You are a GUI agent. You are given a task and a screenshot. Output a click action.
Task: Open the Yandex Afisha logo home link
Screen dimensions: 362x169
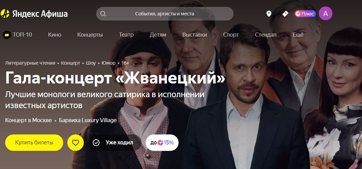(34, 14)
